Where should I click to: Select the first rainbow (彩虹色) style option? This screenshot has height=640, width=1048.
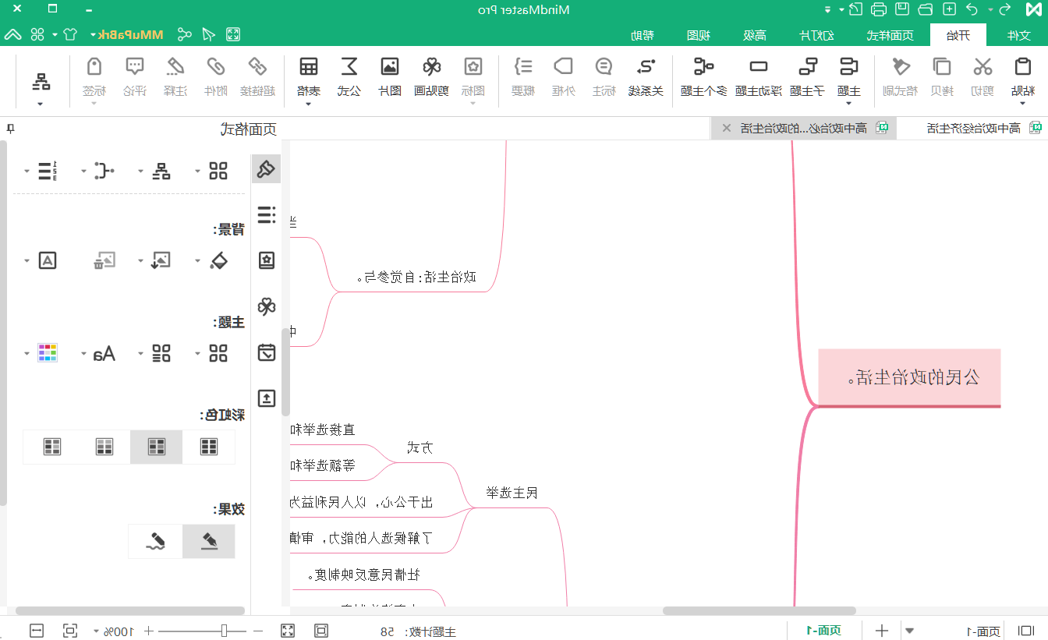(209, 447)
